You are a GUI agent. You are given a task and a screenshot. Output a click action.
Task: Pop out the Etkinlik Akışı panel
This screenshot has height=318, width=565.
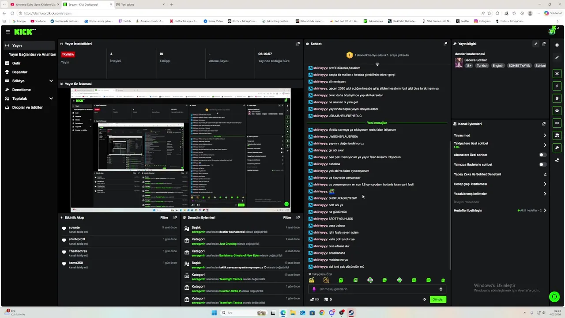coord(175,217)
